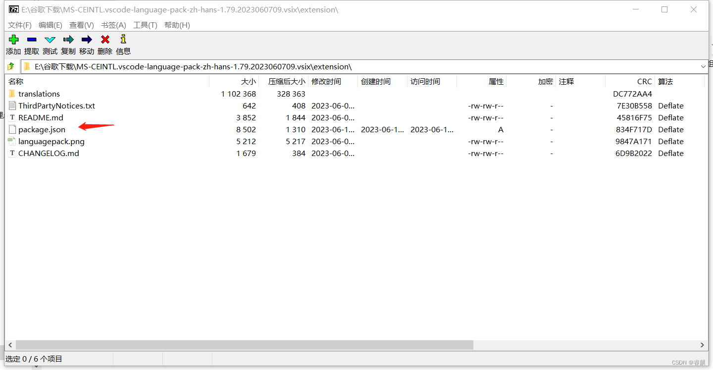Open the 帮助(H) menu

pos(177,25)
